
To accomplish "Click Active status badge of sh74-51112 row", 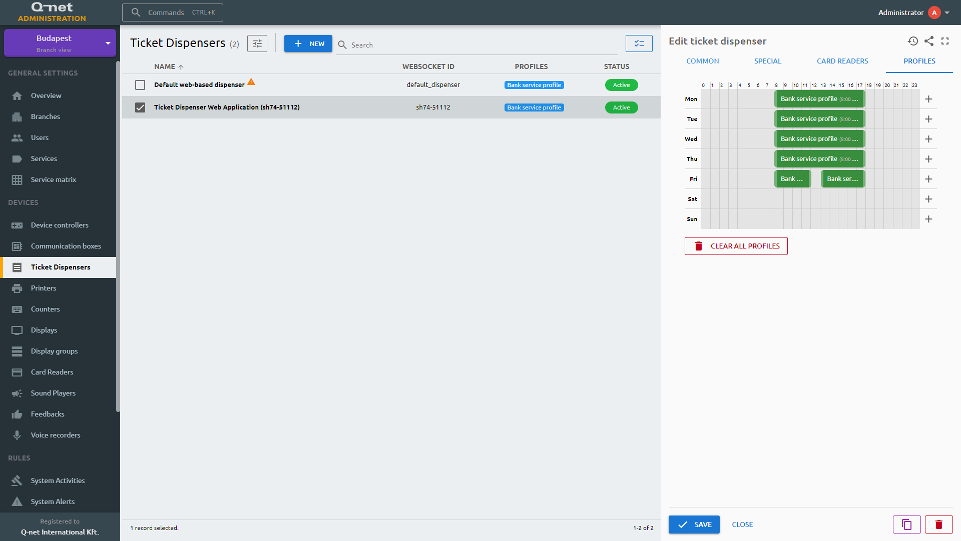I will pyautogui.click(x=621, y=107).
